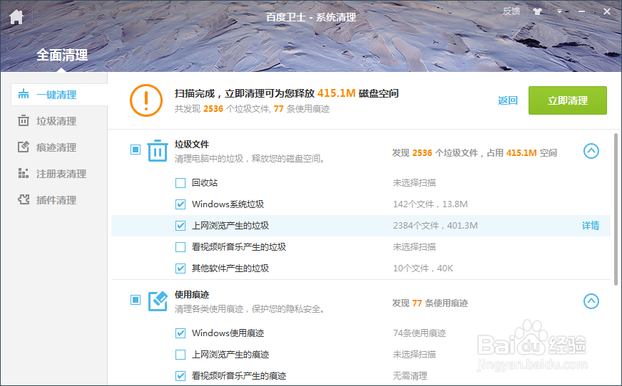This screenshot has width=622, height=386.
Task: Check the 上网浏览产生的痕迹 checkbox
Action: tap(180, 355)
